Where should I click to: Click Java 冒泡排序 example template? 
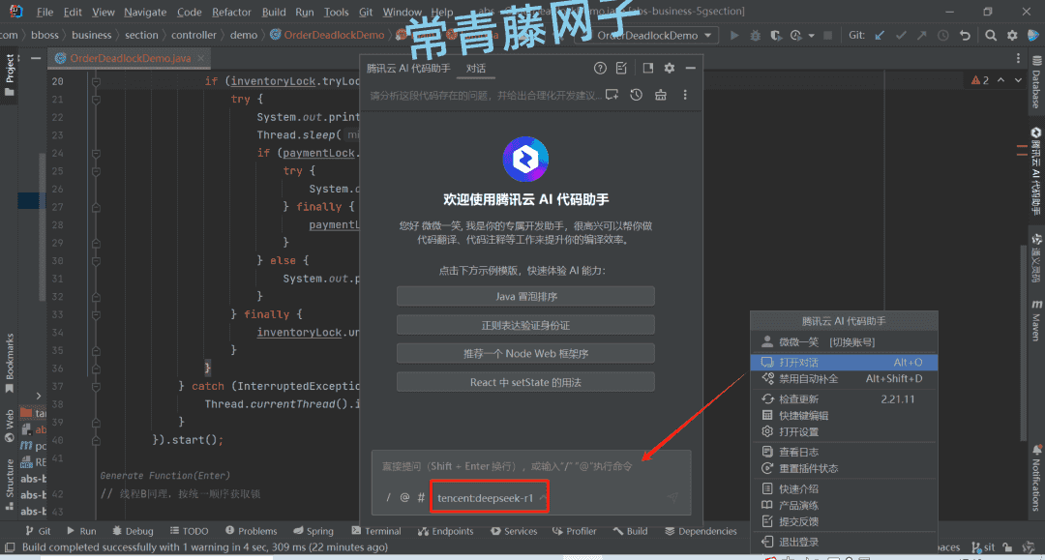coord(525,296)
